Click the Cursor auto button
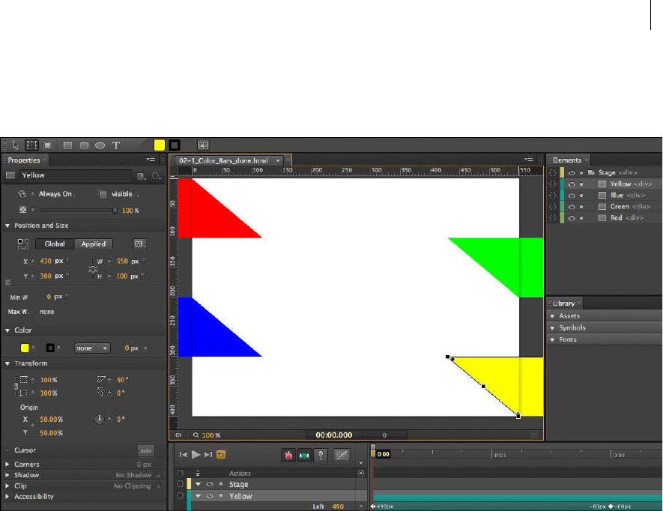This screenshot has height=511, width=663. click(146, 450)
